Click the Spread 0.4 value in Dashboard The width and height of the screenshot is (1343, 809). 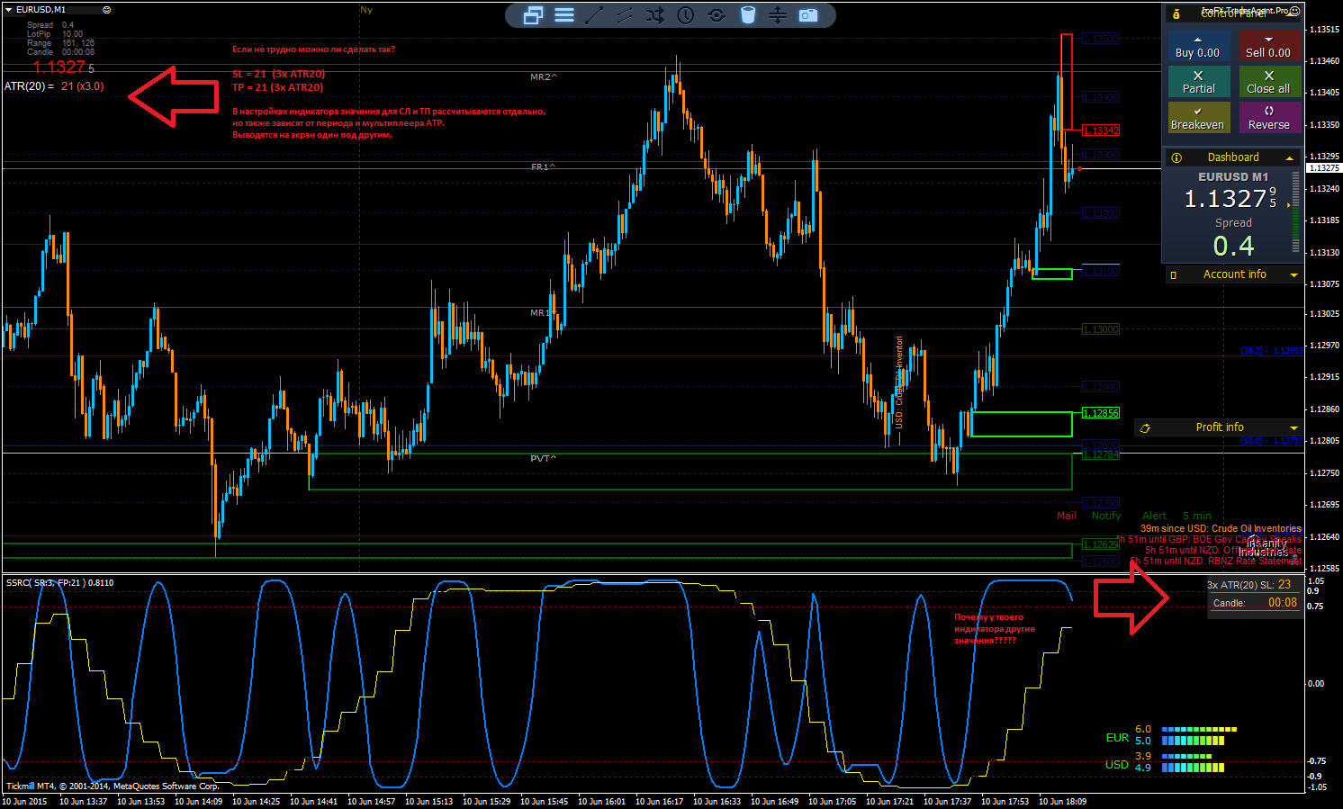click(x=1233, y=246)
